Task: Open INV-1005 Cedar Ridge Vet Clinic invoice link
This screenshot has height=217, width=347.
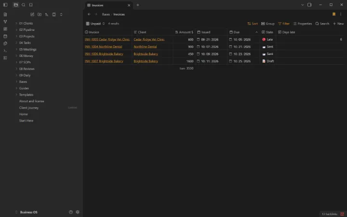Action: [107, 40]
